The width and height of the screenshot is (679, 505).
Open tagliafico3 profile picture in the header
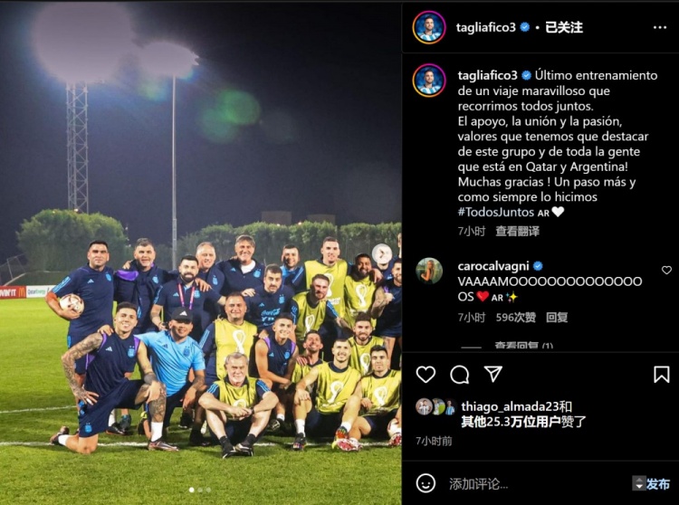[429, 27]
